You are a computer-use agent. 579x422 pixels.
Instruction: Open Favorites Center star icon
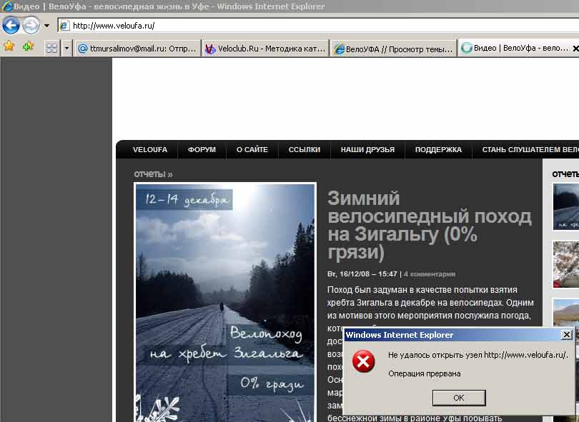pyautogui.click(x=9, y=46)
